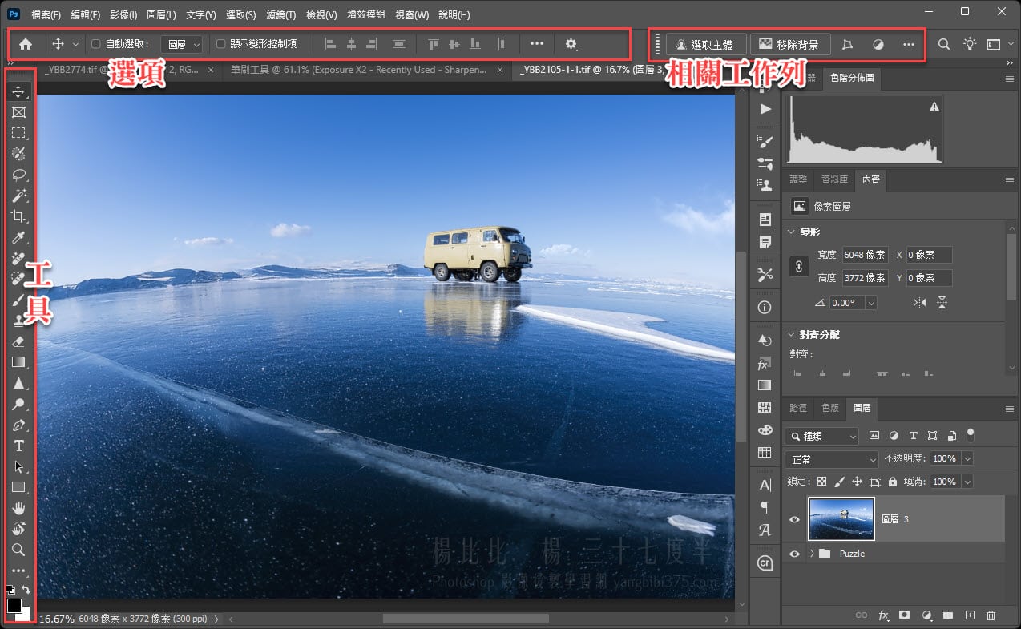
Task: Click the delete layer trash icon
Action: pyautogui.click(x=991, y=615)
